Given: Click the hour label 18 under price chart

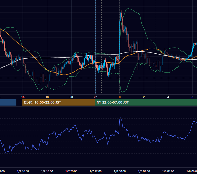Looking at the screenshot, I should pos(47,97).
